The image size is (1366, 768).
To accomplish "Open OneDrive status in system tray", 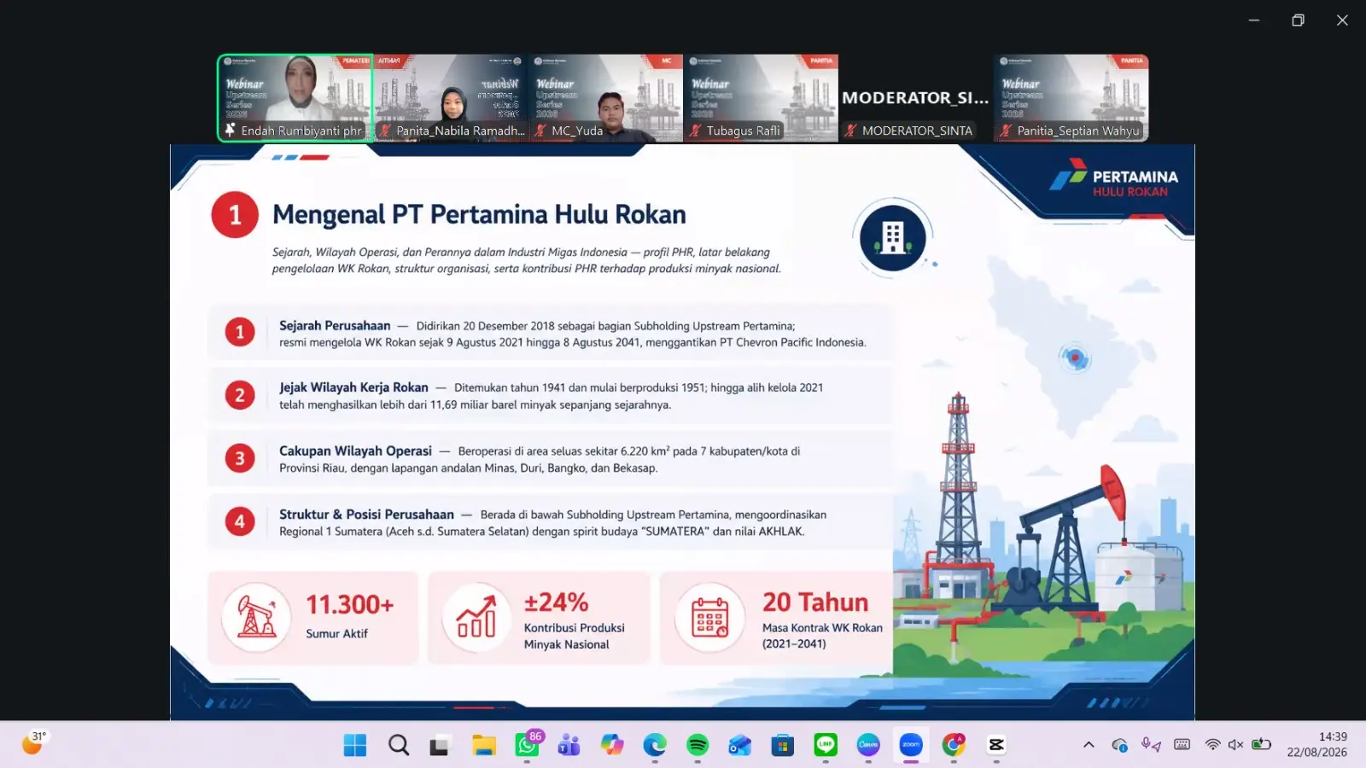I will (x=1119, y=745).
